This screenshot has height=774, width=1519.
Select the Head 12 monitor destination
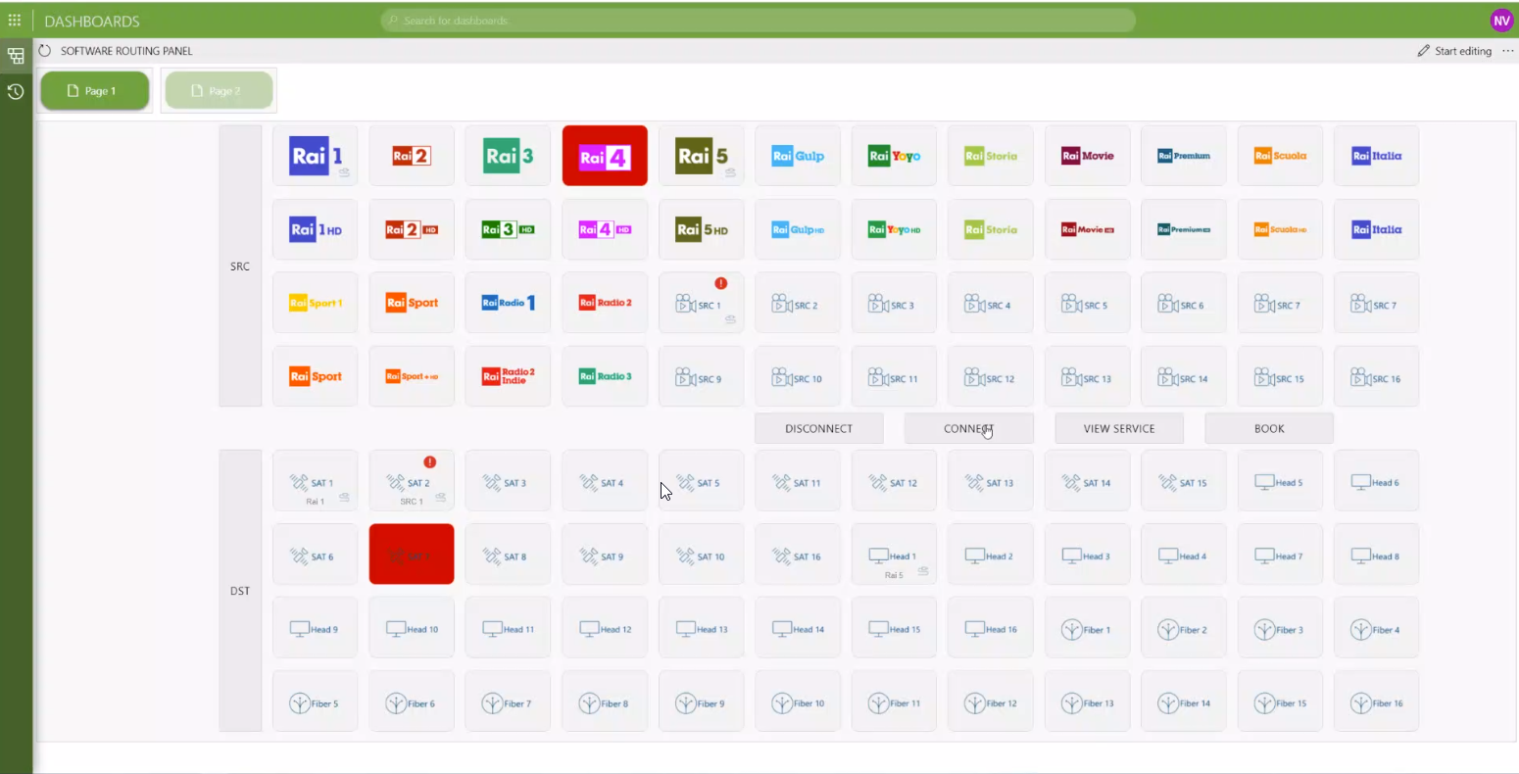coord(605,627)
